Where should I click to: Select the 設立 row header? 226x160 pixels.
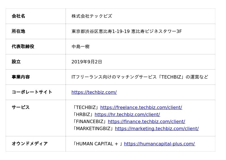16,62
